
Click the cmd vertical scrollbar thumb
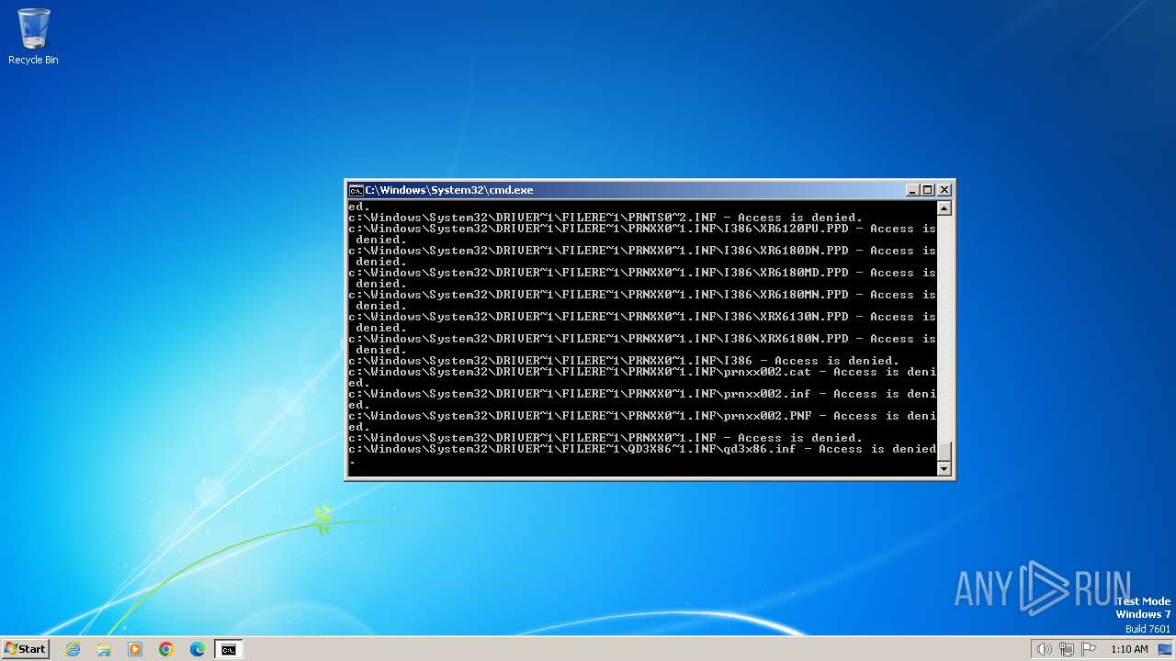tap(944, 452)
